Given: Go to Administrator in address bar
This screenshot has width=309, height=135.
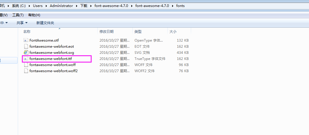Looking at the screenshot, I should [x=61, y=6].
